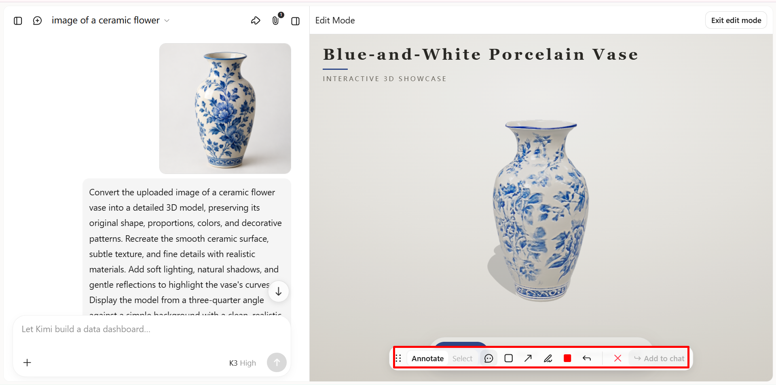Click the send arrow button
The width and height of the screenshot is (776, 385).
(x=277, y=362)
